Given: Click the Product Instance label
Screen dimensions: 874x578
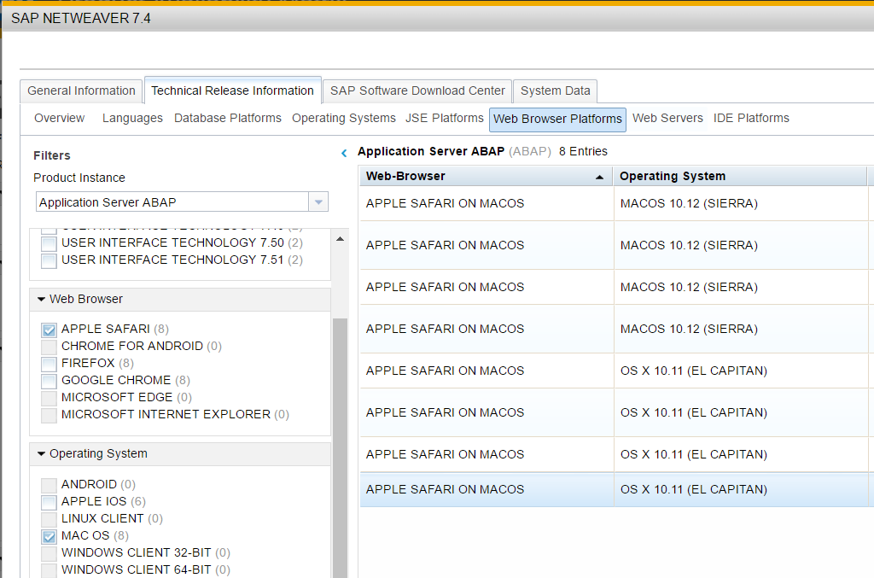Looking at the screenshot, I should point(79,178).
